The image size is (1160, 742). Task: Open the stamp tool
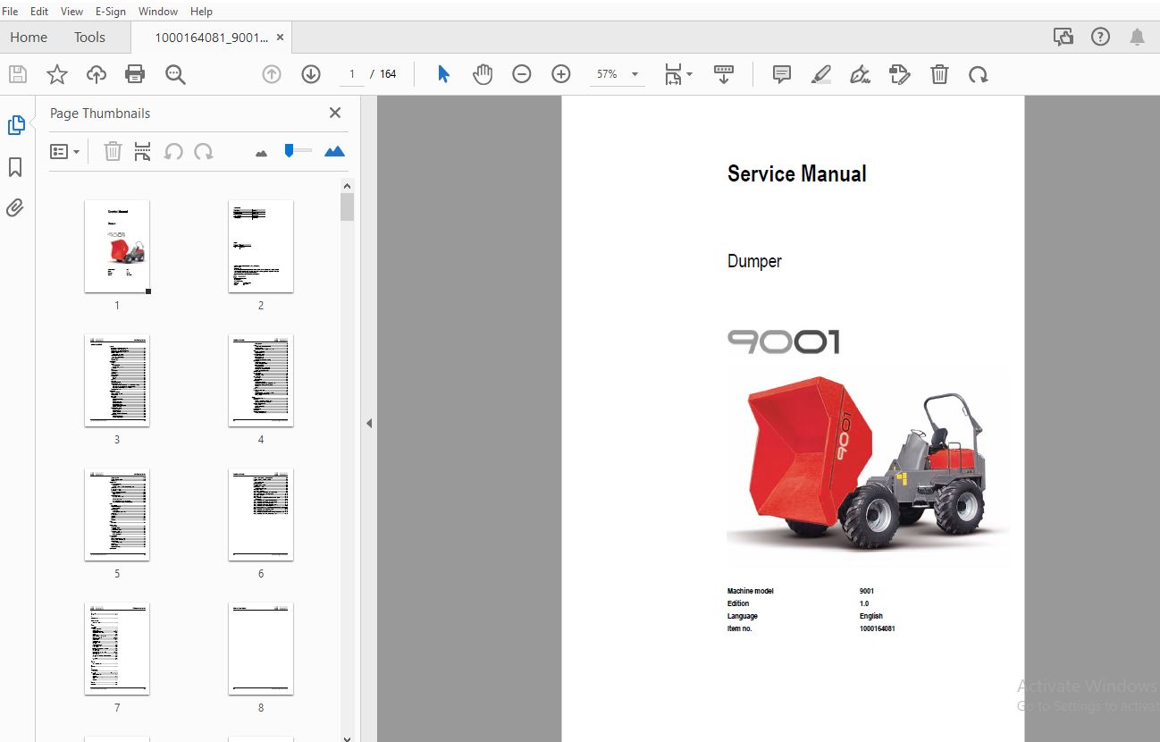pos(900,74)
